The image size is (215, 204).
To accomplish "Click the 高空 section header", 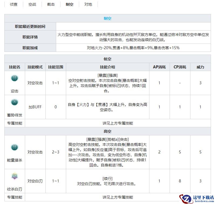I will coord(107,131).
